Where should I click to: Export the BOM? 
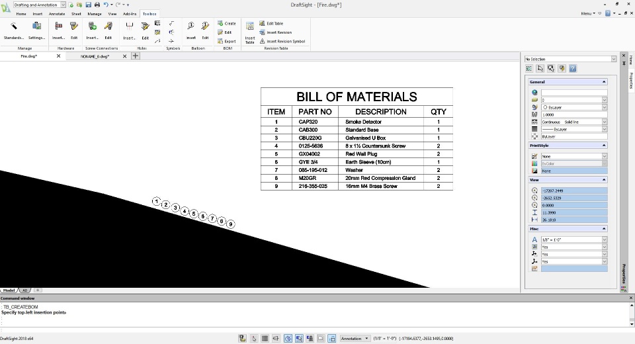point(226,41)
